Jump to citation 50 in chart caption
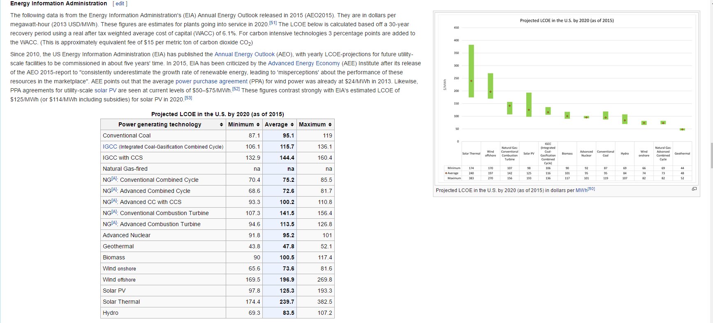Viewport: 713px width, 323px height. [x=591, y=189]
